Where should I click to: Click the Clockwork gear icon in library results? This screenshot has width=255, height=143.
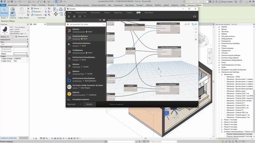69,94
